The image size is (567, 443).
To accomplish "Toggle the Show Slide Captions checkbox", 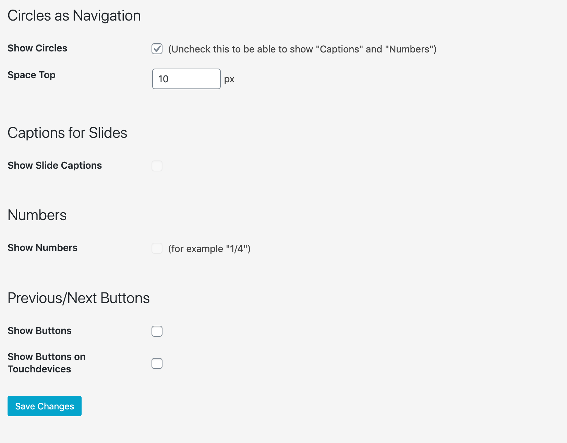I will [157, 166].
